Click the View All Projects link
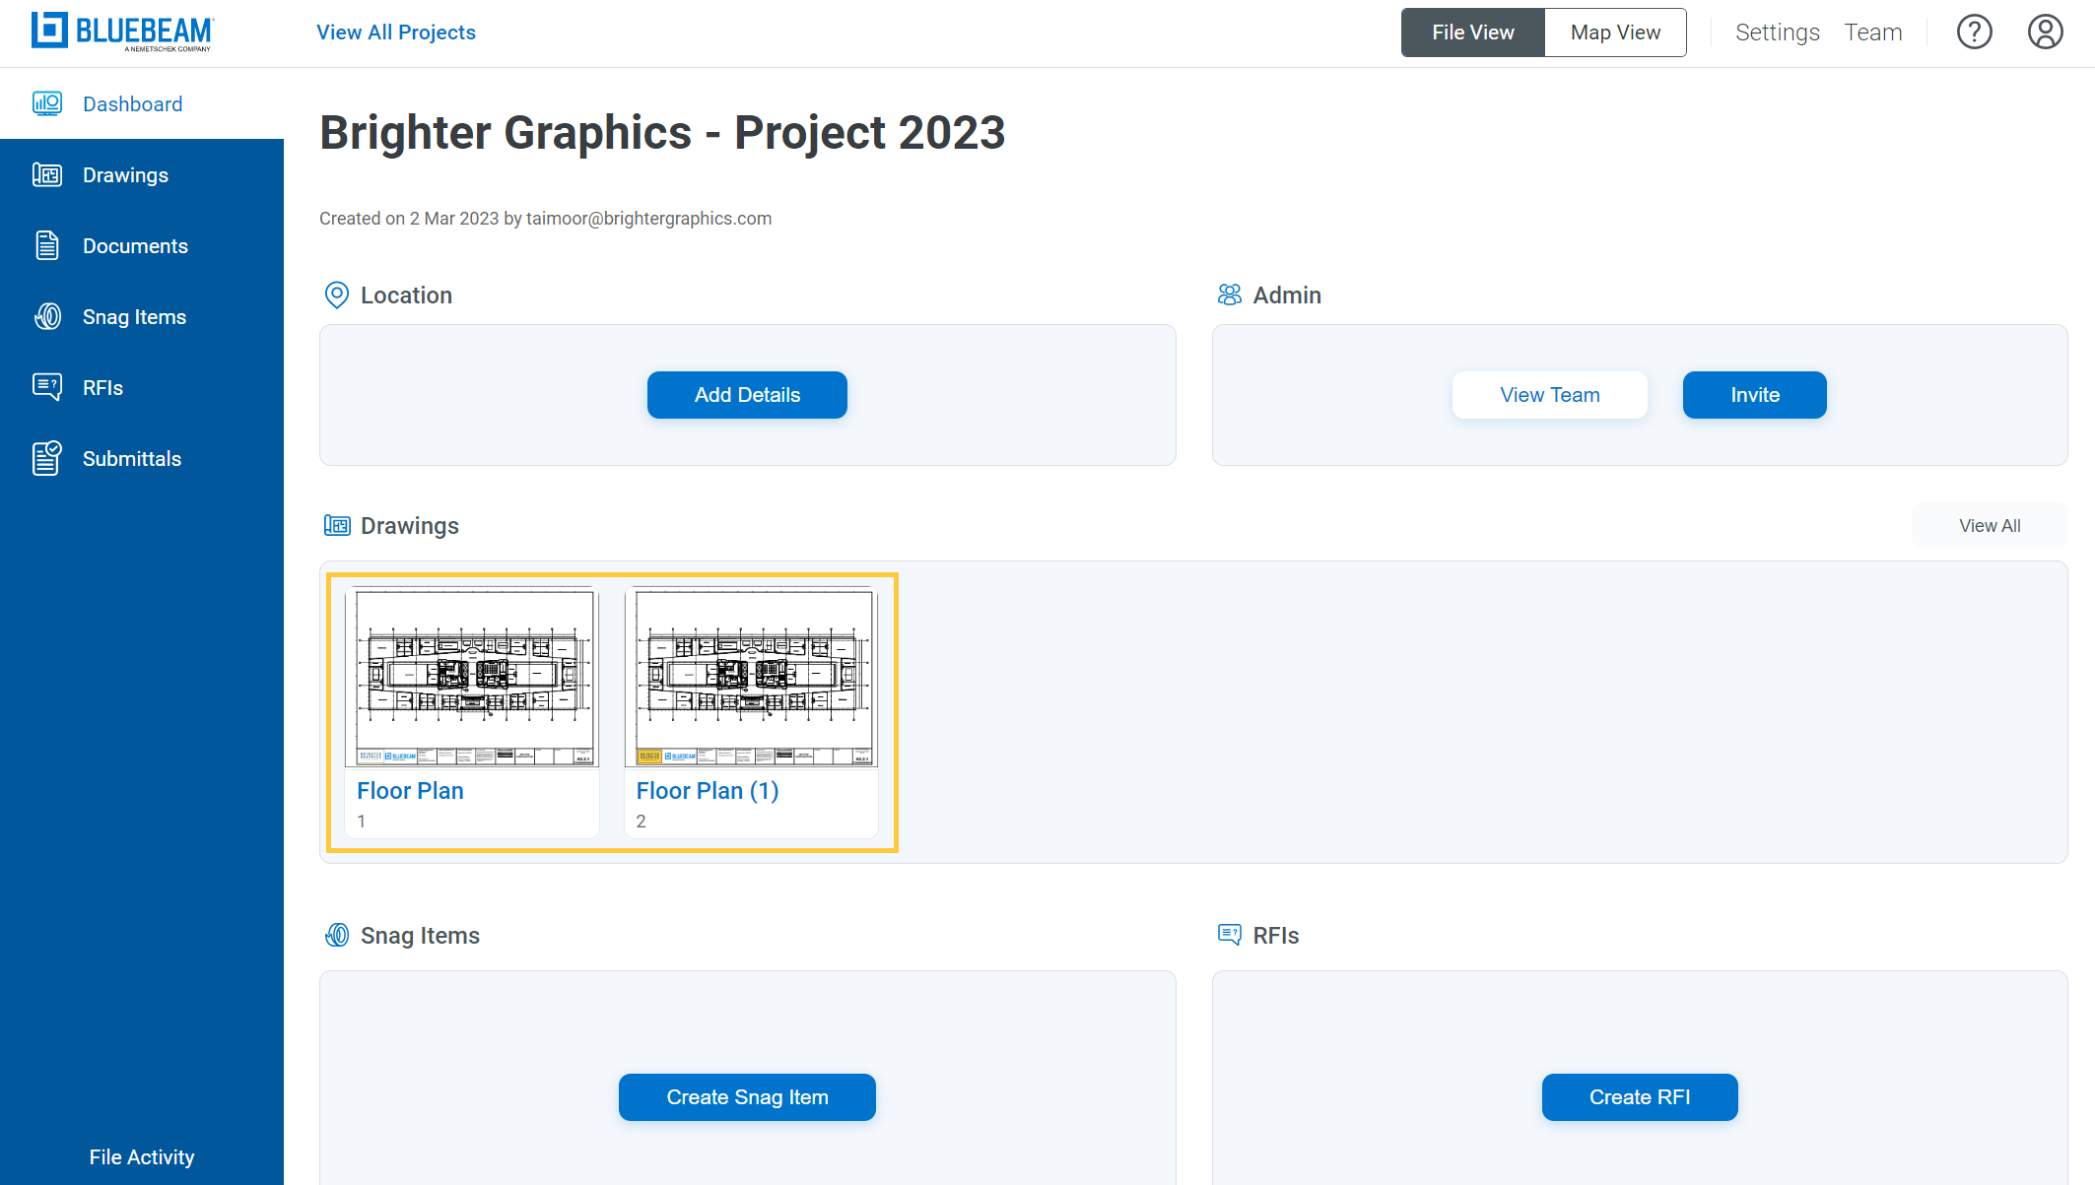The width and height of the screenshot is (2095, 1185). coord(396,33)
